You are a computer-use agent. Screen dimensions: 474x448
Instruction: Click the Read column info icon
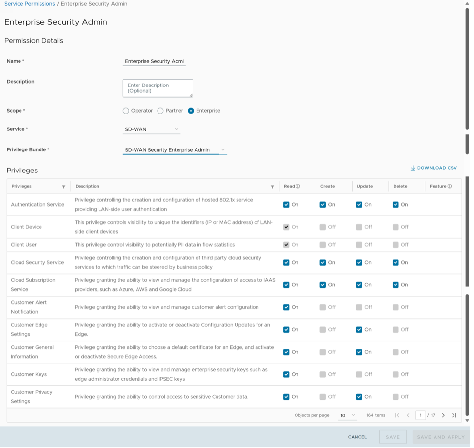298,186
